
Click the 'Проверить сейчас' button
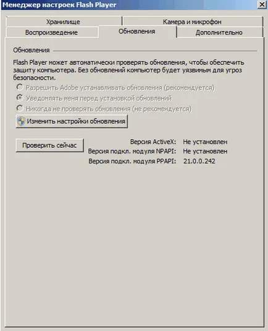click(50, 145)
